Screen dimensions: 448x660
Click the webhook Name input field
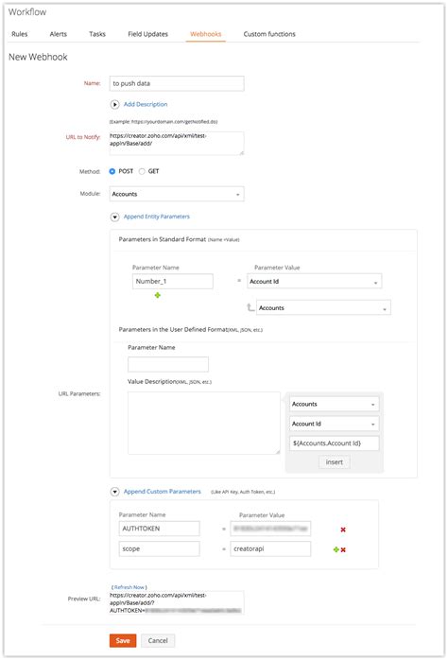pyautogui.click(x=177, y=83)
